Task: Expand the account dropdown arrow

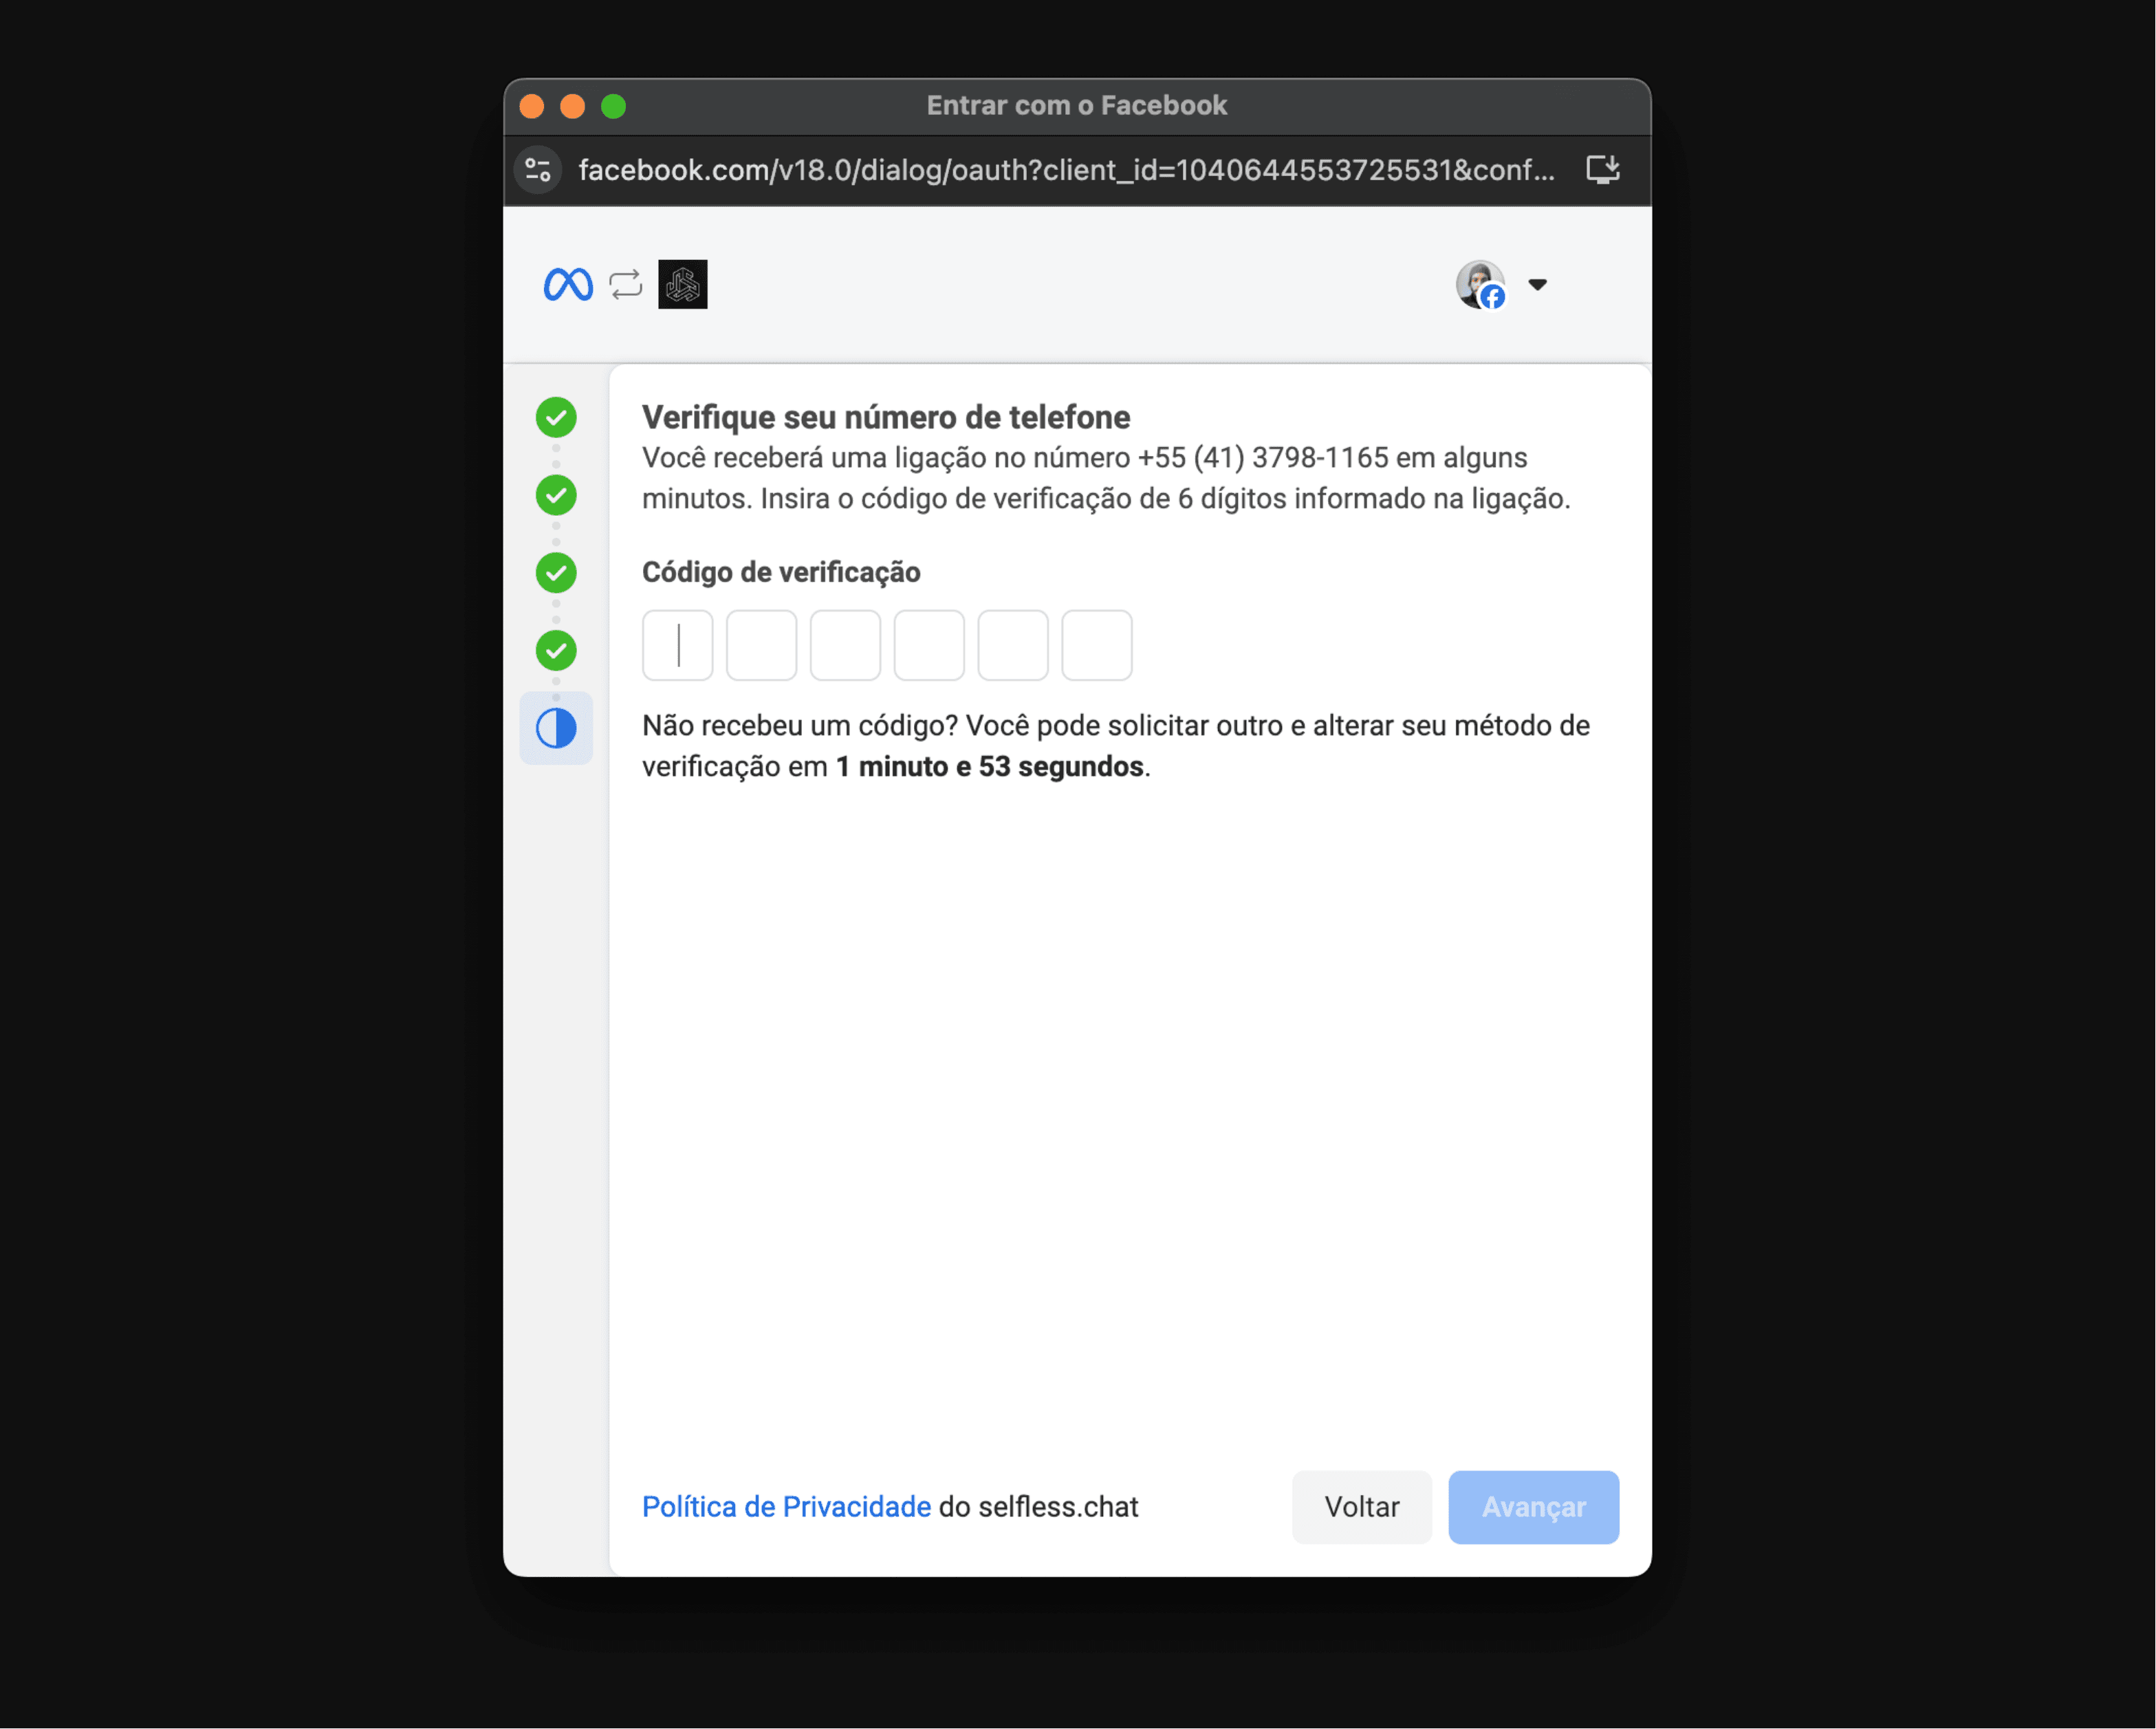Action: pyautogui.click(x=1538, y=285)
